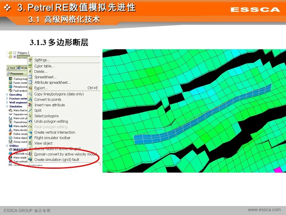Launch the Petrophysical modeling process
Viewport: 286px width, 215px height.
(x=18, y=87)
